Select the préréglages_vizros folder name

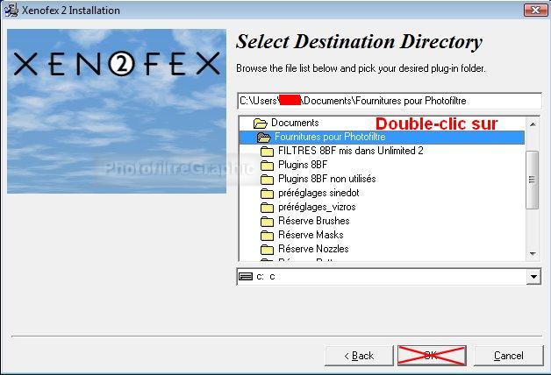click(317, 207)
